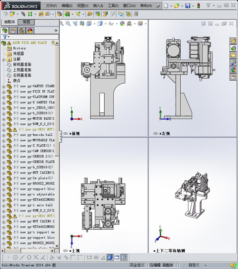The width and height of the screenshot is (238, 269).
Task: Select the ASSM PICK AND PLACE root
Action: pos(29,43)
